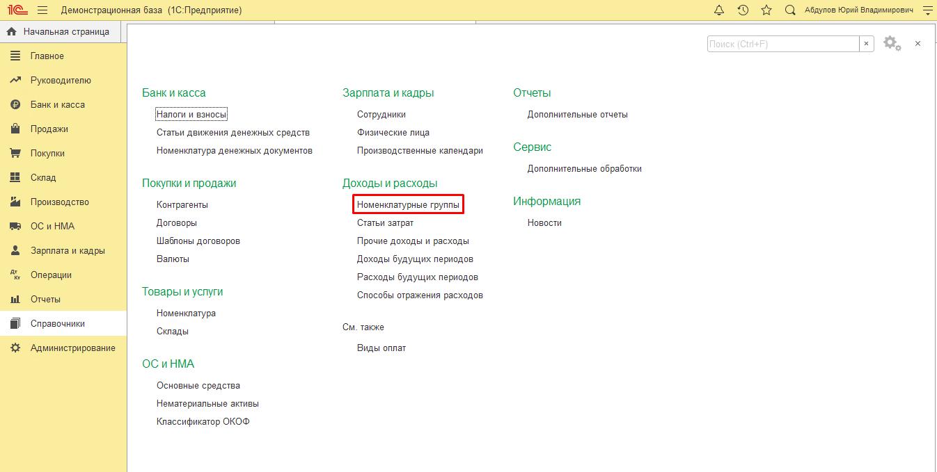
Task: Open service menu icon beside user name
Action: coord(927,10)
